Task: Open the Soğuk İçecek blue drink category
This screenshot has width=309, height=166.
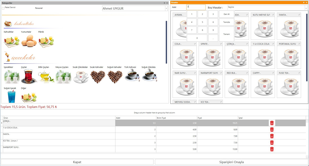Action: coord(12,96)
